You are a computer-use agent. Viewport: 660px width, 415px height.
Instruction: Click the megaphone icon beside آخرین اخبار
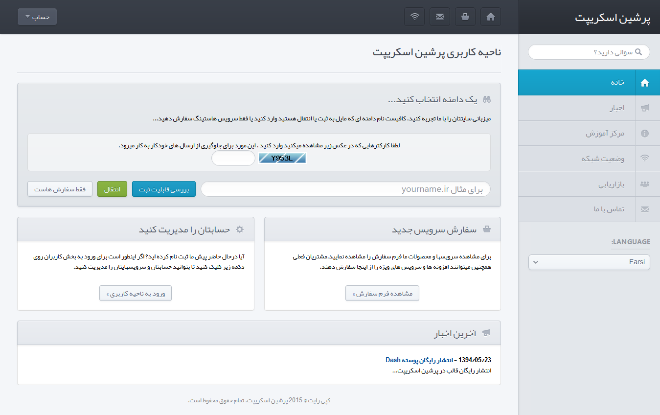pos(486,333)
